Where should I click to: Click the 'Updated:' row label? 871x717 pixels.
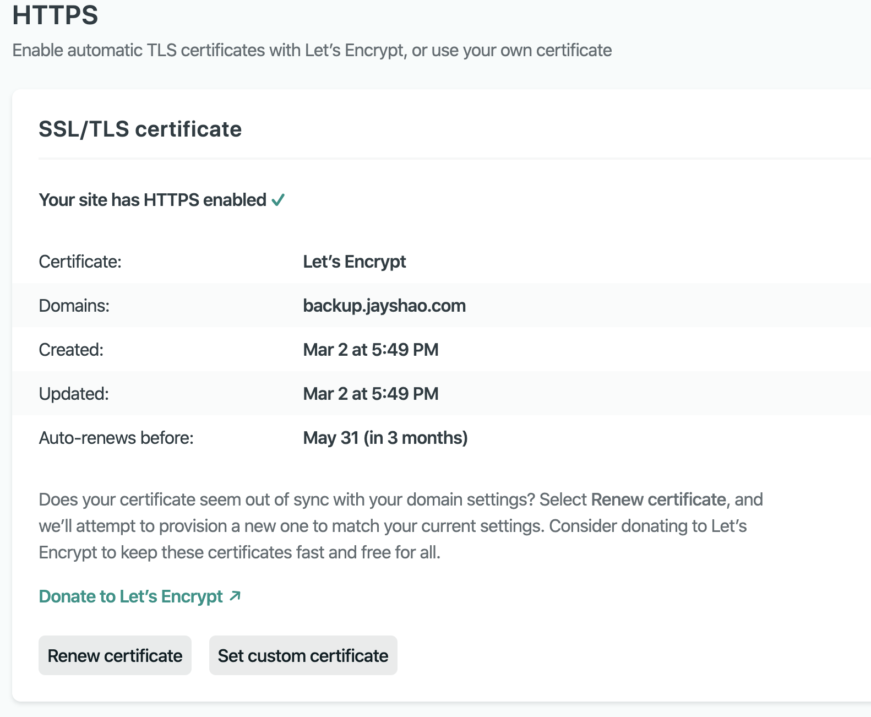[x=74, y=394]
